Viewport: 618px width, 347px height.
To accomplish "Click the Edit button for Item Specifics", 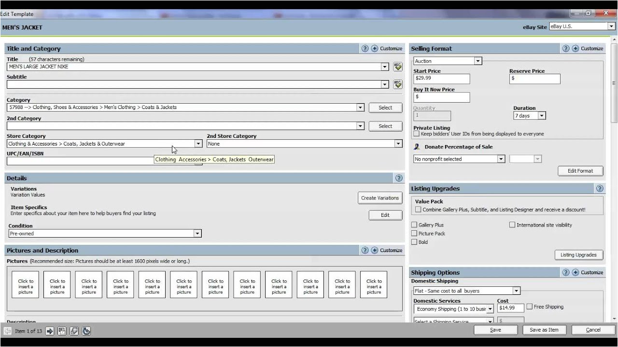I will (385, 215).
